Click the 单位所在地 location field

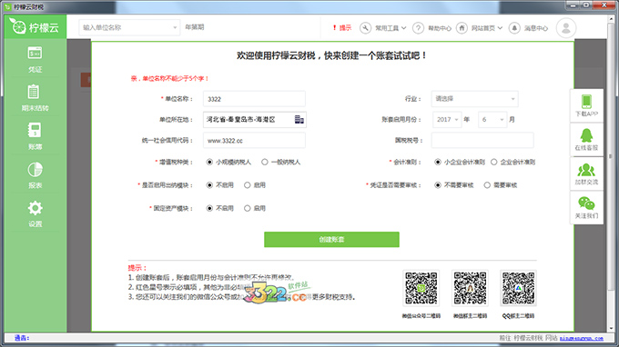(255, 119)
